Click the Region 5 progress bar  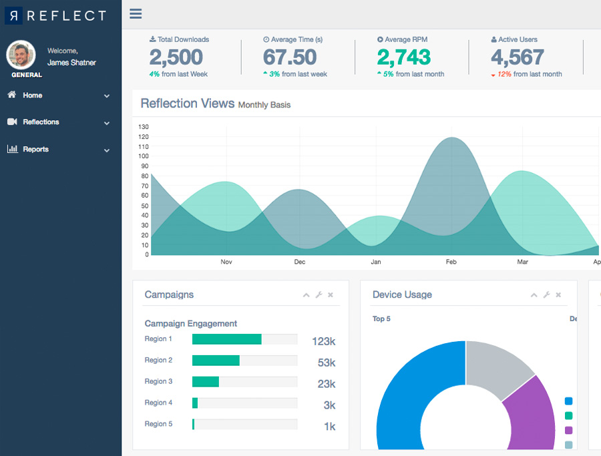[x=244, y=424]
